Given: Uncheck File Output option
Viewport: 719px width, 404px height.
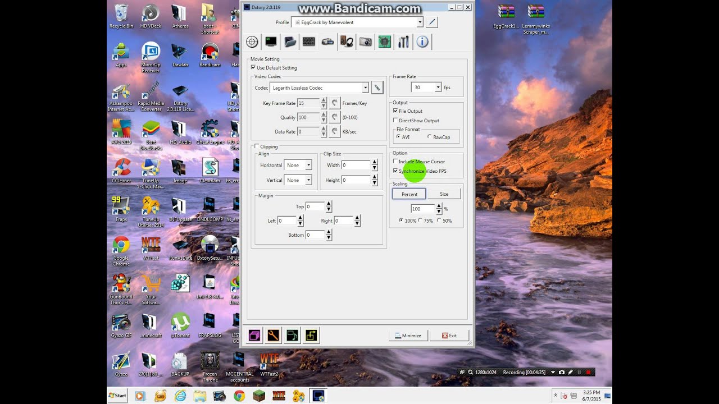Looking at the screenshot, I should (395, 111).
